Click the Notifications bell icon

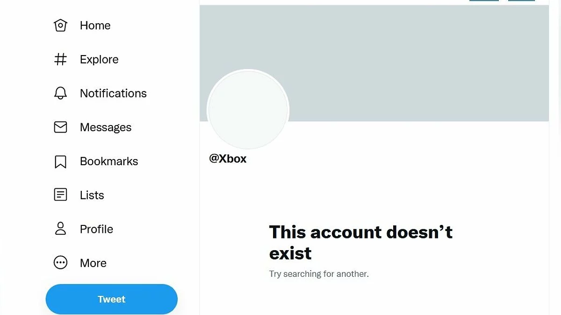click(x=60, y=93)
